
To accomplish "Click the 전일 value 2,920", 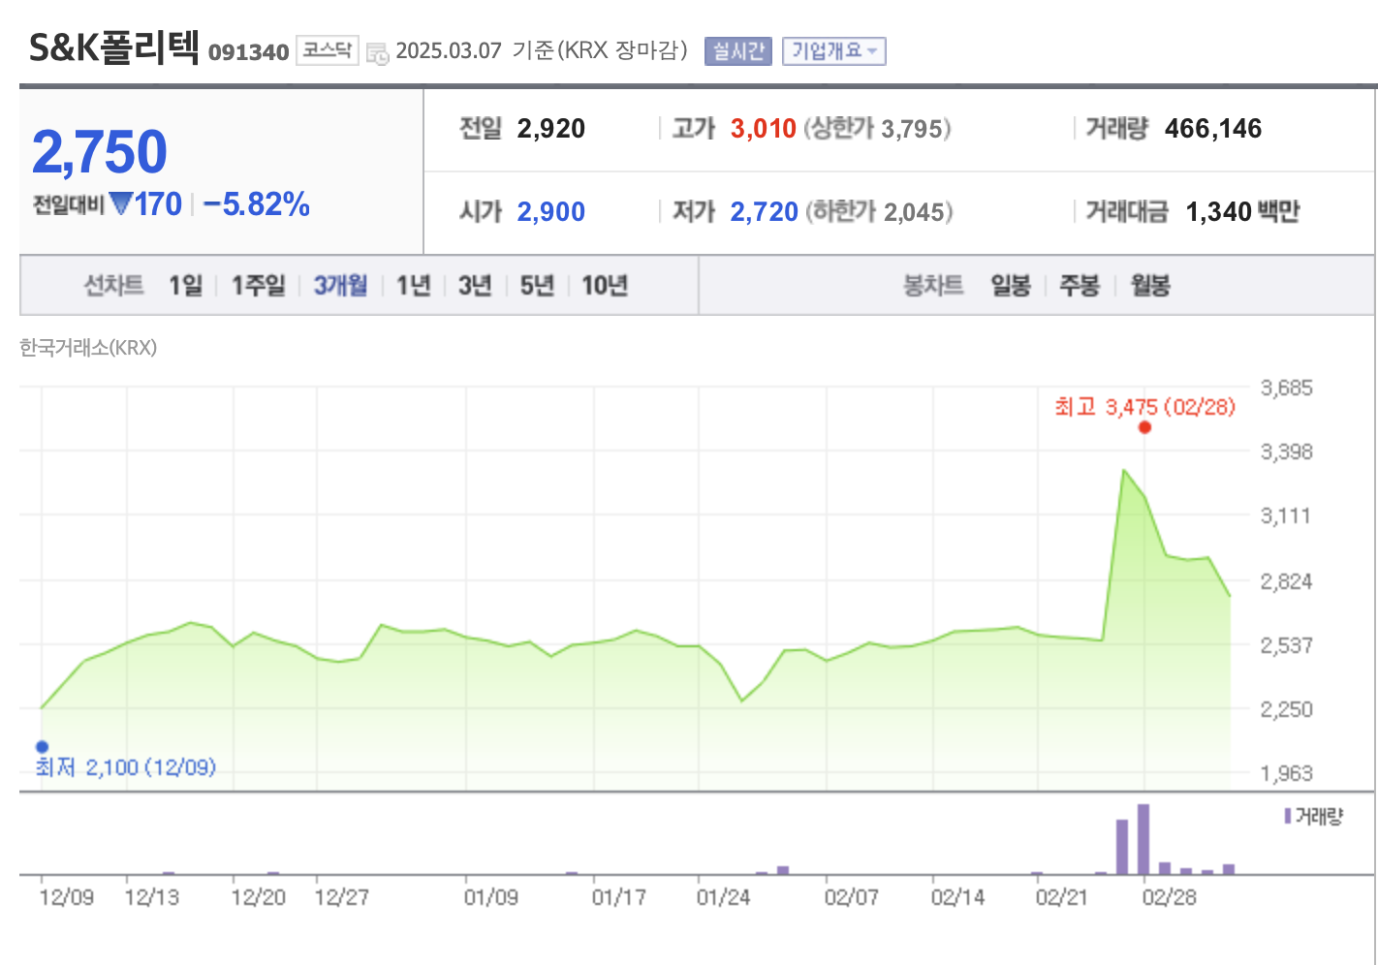I will point(551,129).
